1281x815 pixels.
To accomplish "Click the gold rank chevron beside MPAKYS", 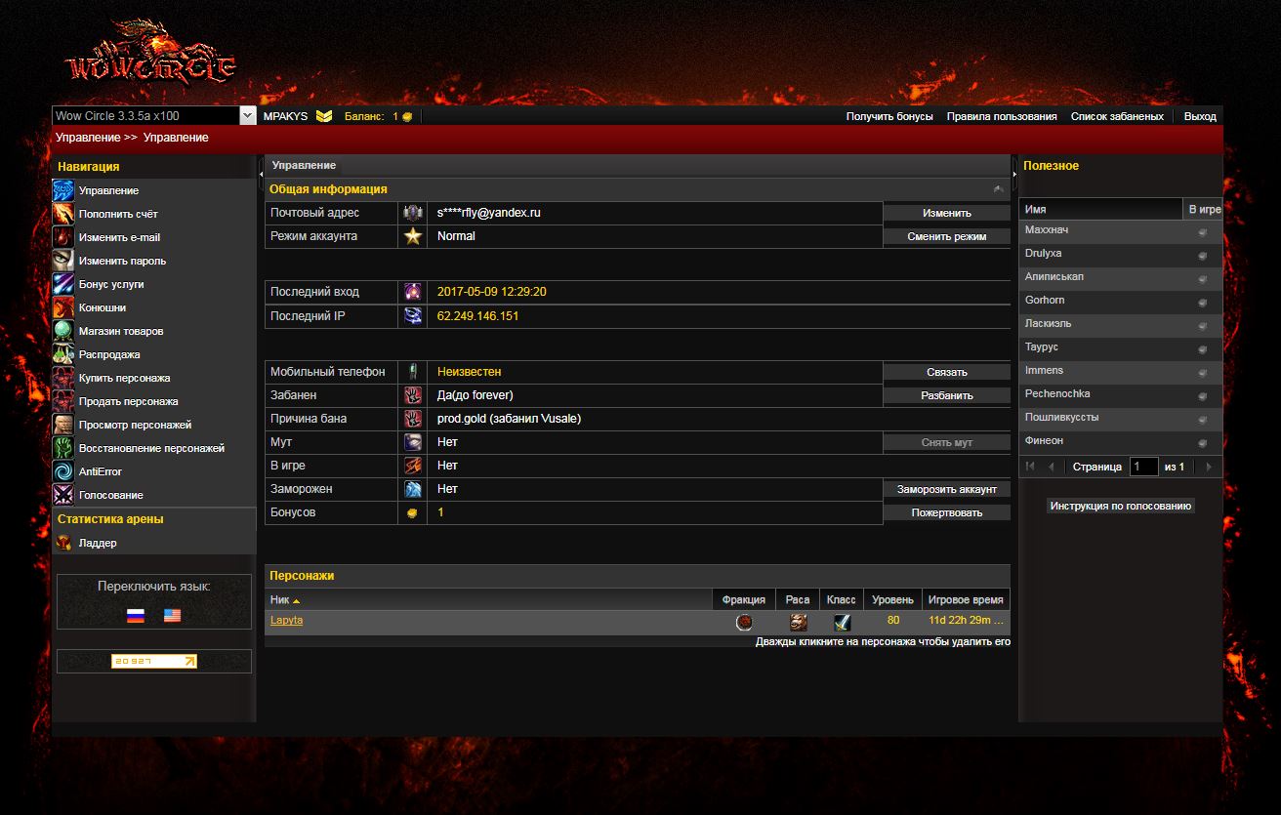I will coord(324,116).
